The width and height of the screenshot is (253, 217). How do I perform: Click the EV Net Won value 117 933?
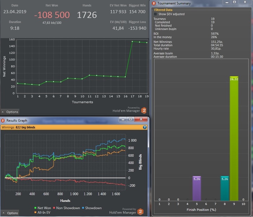(118, 12)
